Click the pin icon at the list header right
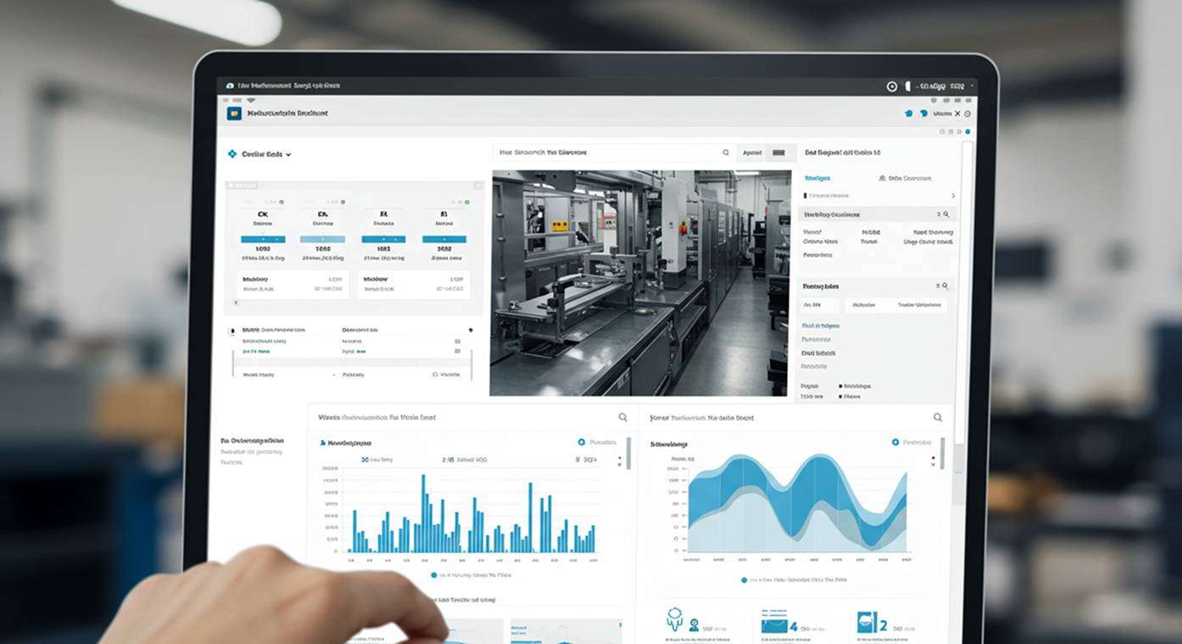Screen dimensions: 1182x644 coord(470,330)
